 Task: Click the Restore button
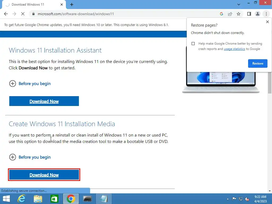click(x=258, y=63)
